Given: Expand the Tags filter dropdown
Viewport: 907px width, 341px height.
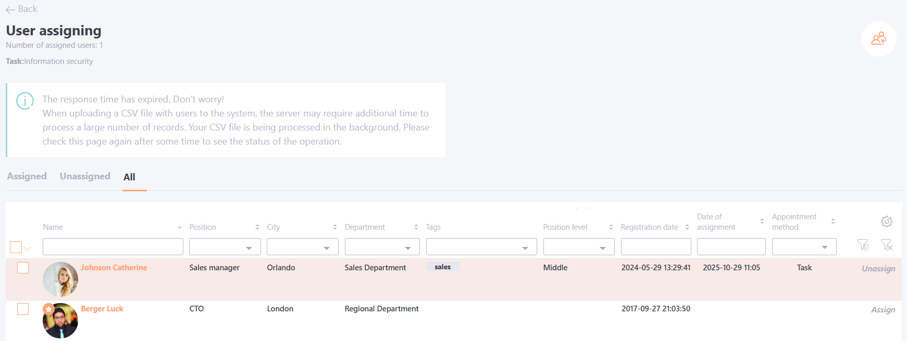Looking at the screenshot, I should [481, 247].
